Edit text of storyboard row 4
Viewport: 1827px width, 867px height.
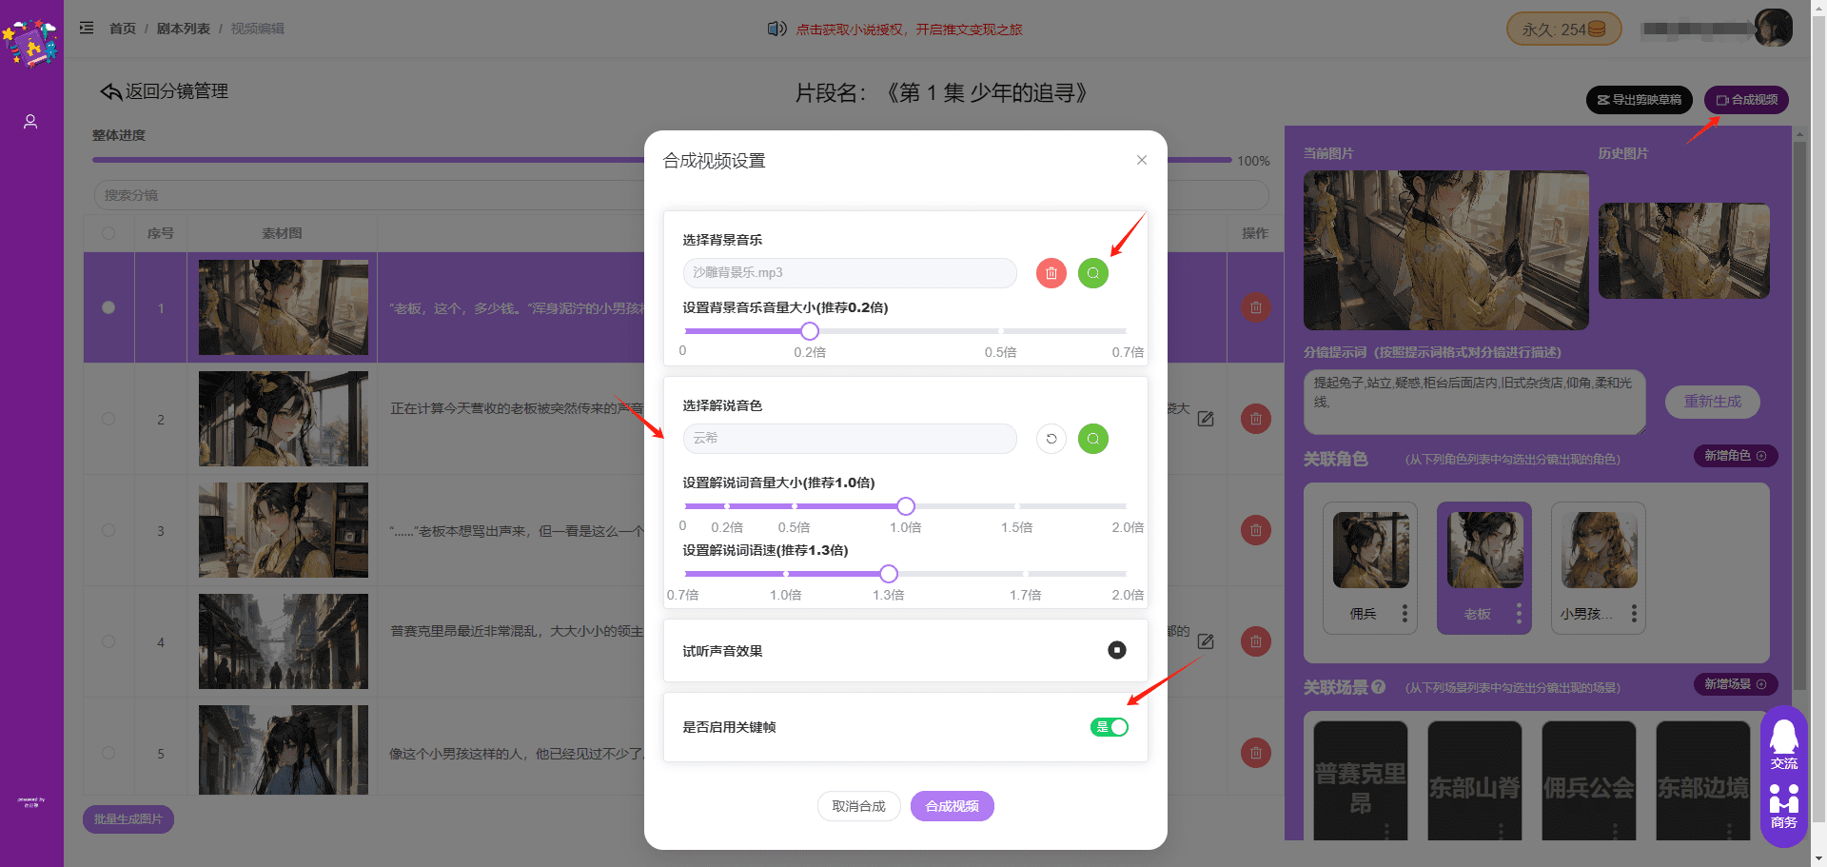(x=1206, y=641)
